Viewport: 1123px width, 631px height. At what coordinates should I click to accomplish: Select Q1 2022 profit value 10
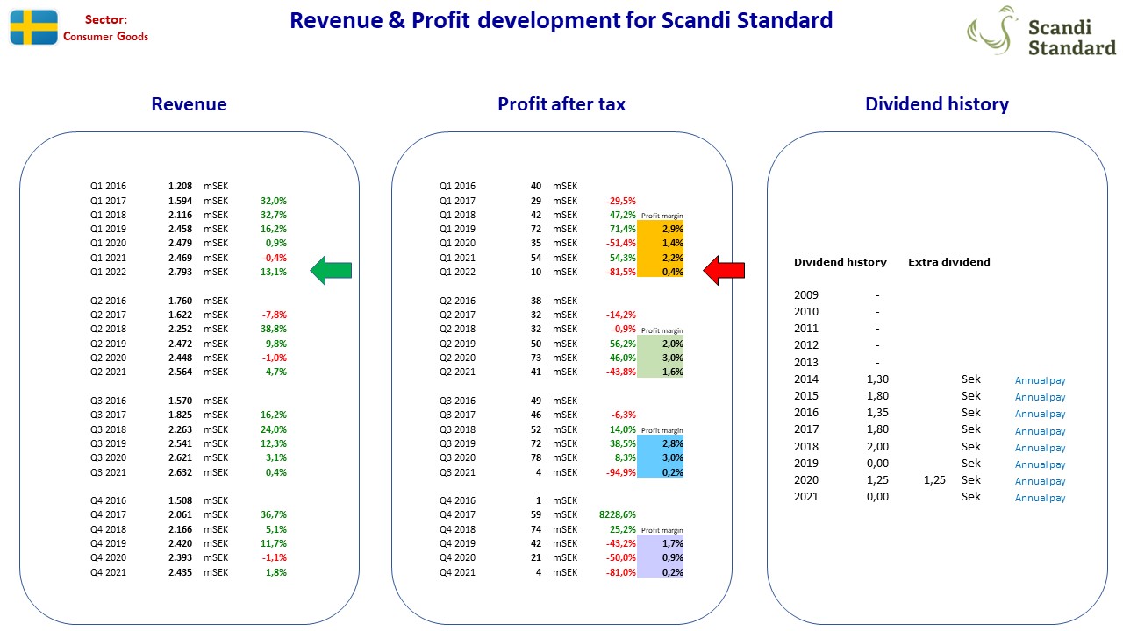click(536, 272)
